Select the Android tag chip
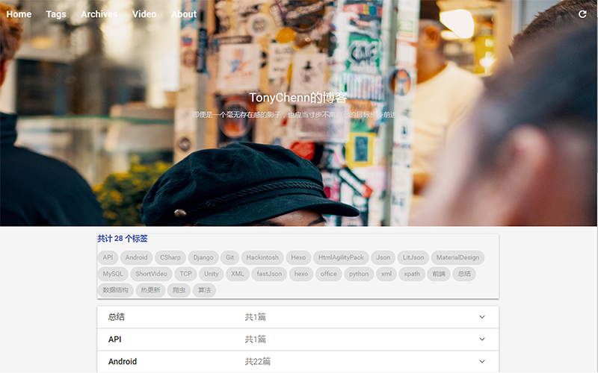 pos(136,257)
